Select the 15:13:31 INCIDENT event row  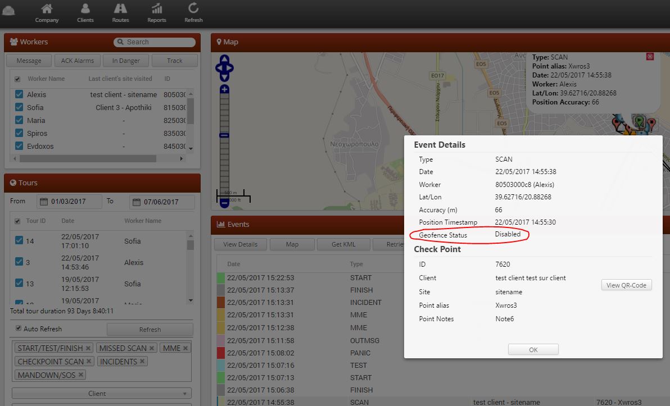[311, 303]
